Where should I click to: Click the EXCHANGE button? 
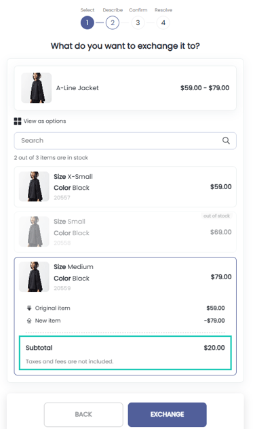(167, 415)
